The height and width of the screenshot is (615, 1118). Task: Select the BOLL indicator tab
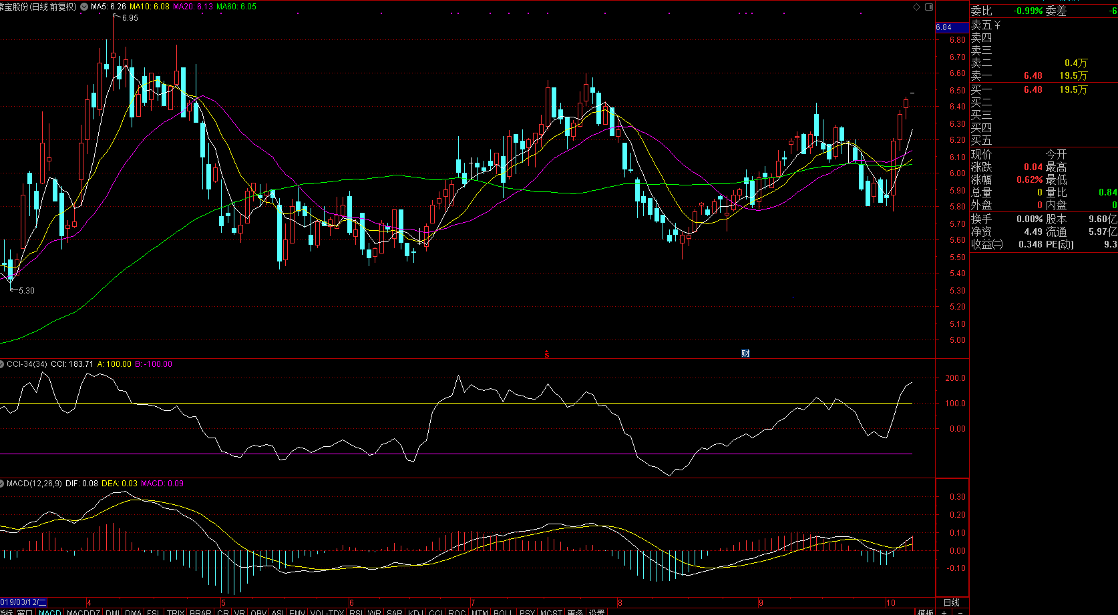[x=502, y=612]
